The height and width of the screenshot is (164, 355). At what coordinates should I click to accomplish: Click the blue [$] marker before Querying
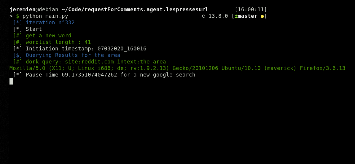coord(18,55)
